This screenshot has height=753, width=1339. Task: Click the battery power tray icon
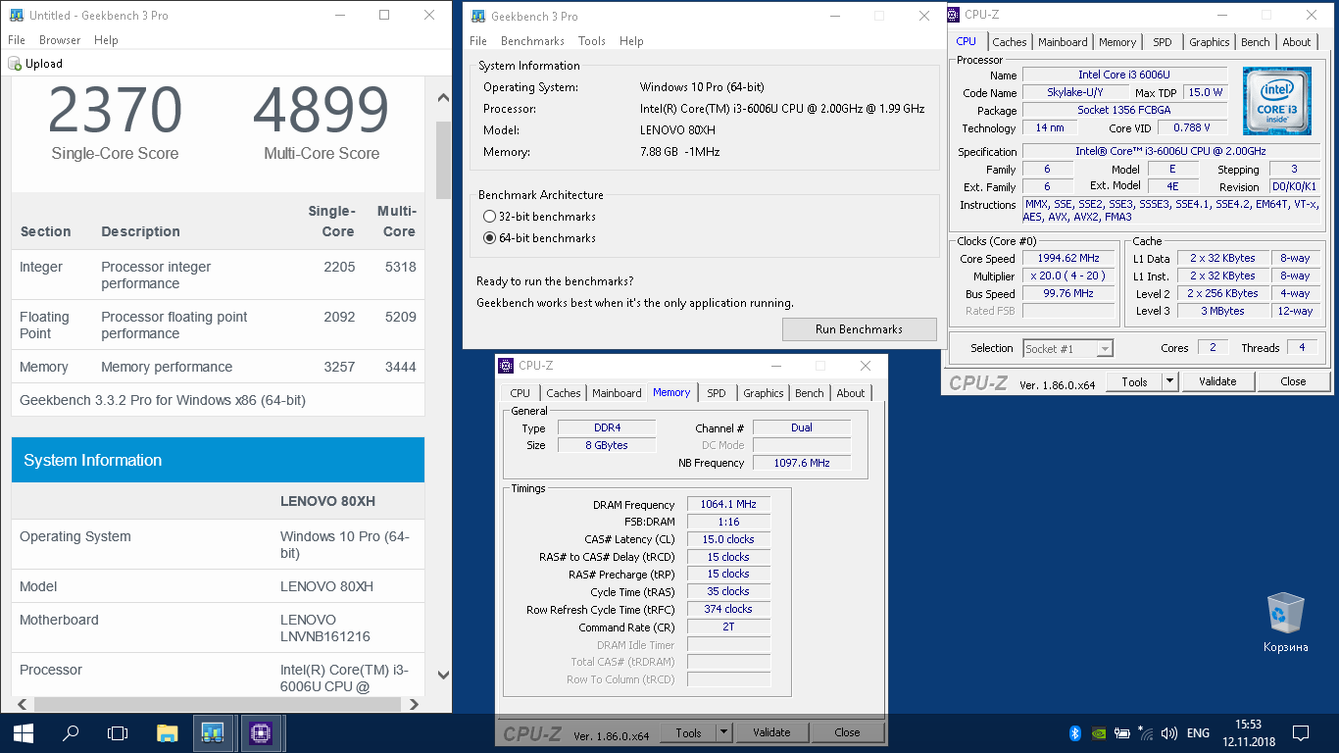click(x=1122, y=732)
